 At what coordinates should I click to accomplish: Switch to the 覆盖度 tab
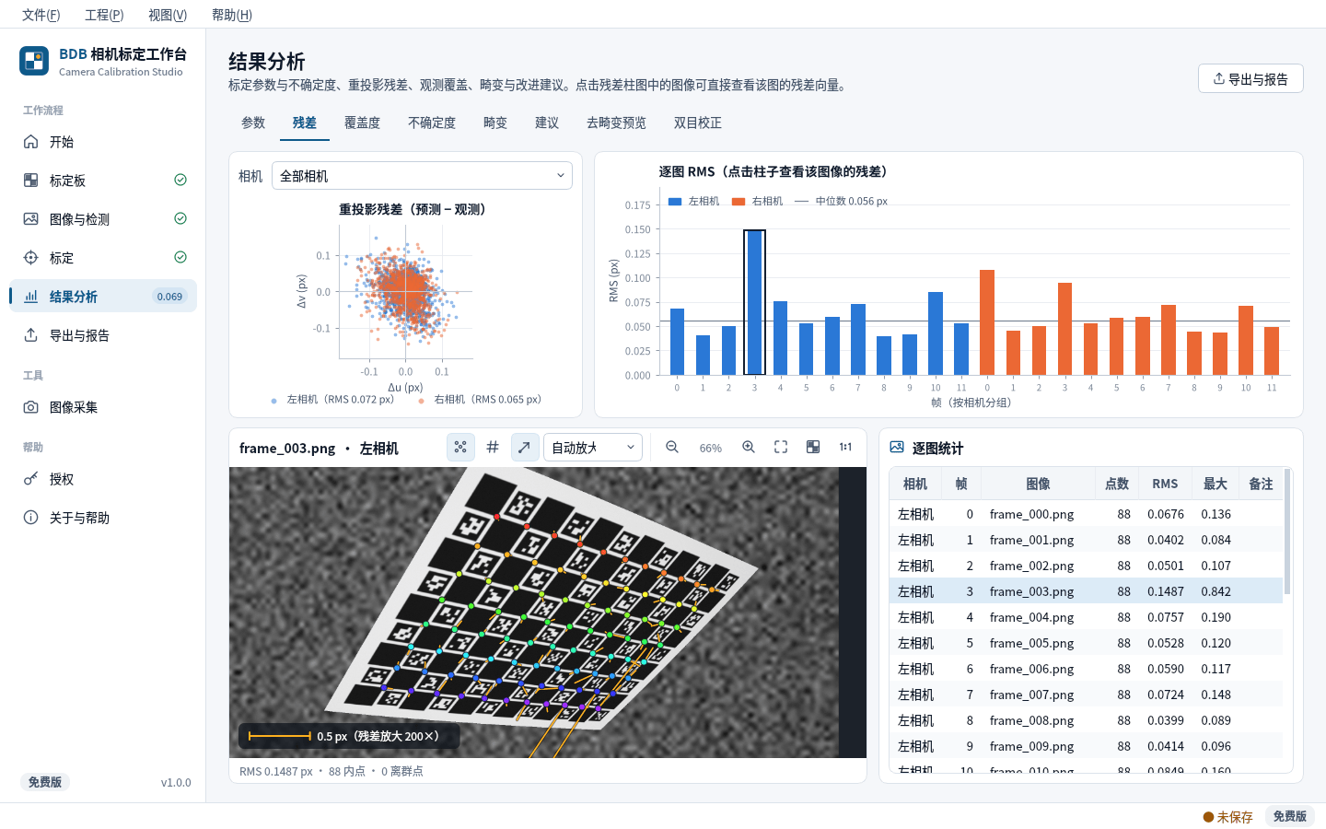[362, 123]
